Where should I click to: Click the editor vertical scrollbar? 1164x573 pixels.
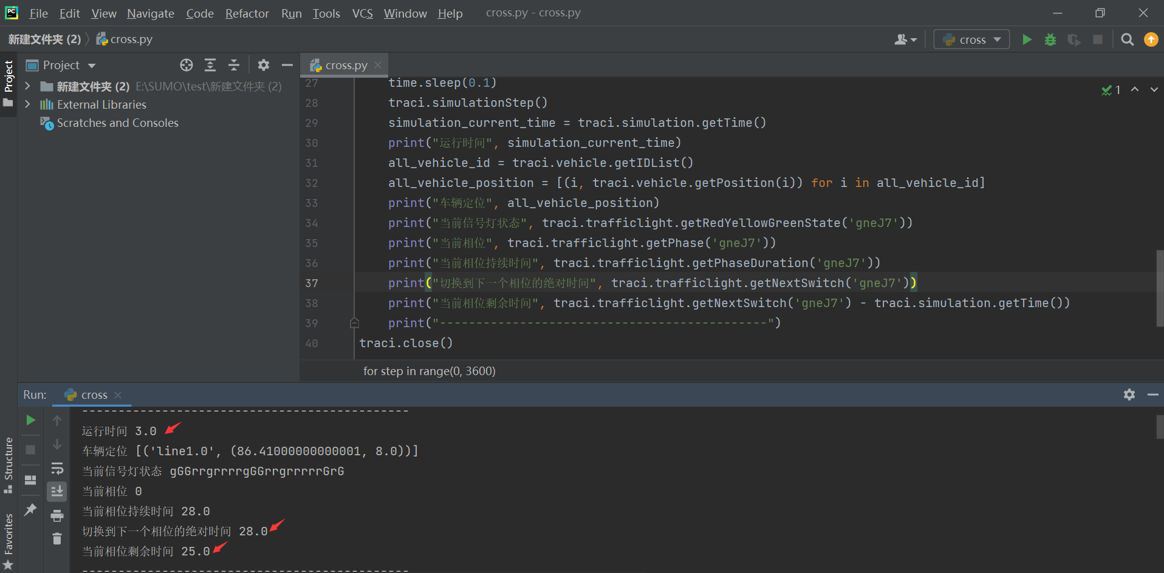pos(1160,288)
